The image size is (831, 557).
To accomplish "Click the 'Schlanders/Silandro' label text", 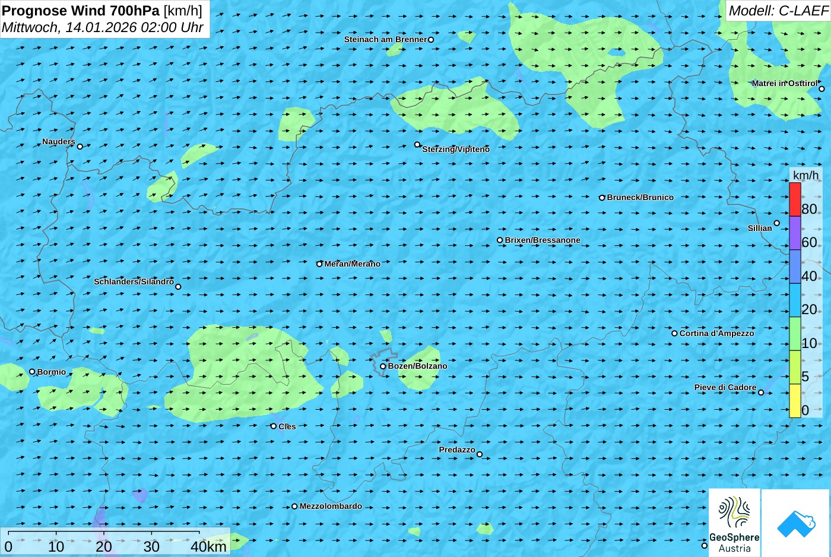I will coord(134,281).
